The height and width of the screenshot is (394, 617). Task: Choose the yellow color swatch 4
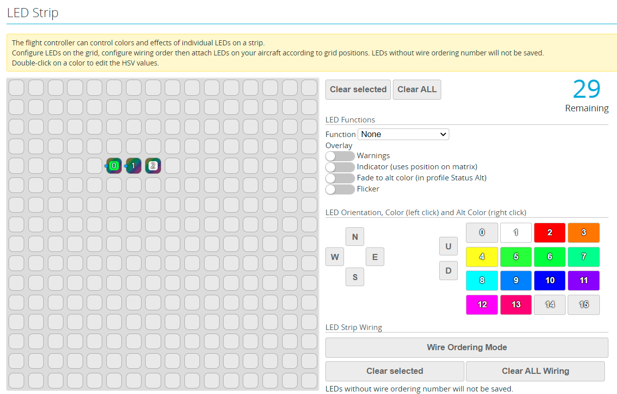tap(482, 257)
